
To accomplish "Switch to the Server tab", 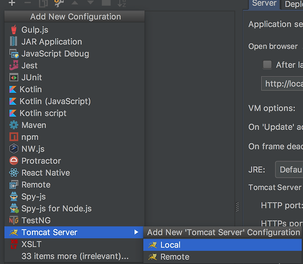I will pyautogui.click(x=264, y=4).
